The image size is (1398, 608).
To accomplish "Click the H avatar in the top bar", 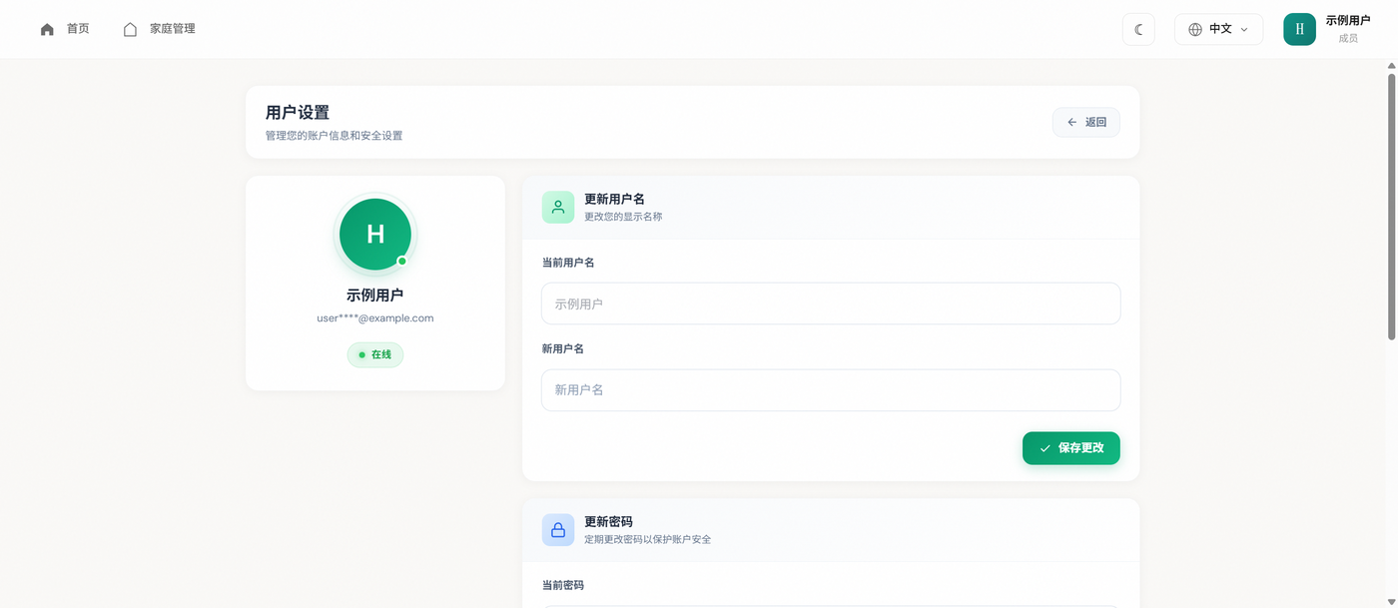I will [x=1299, y=29].
